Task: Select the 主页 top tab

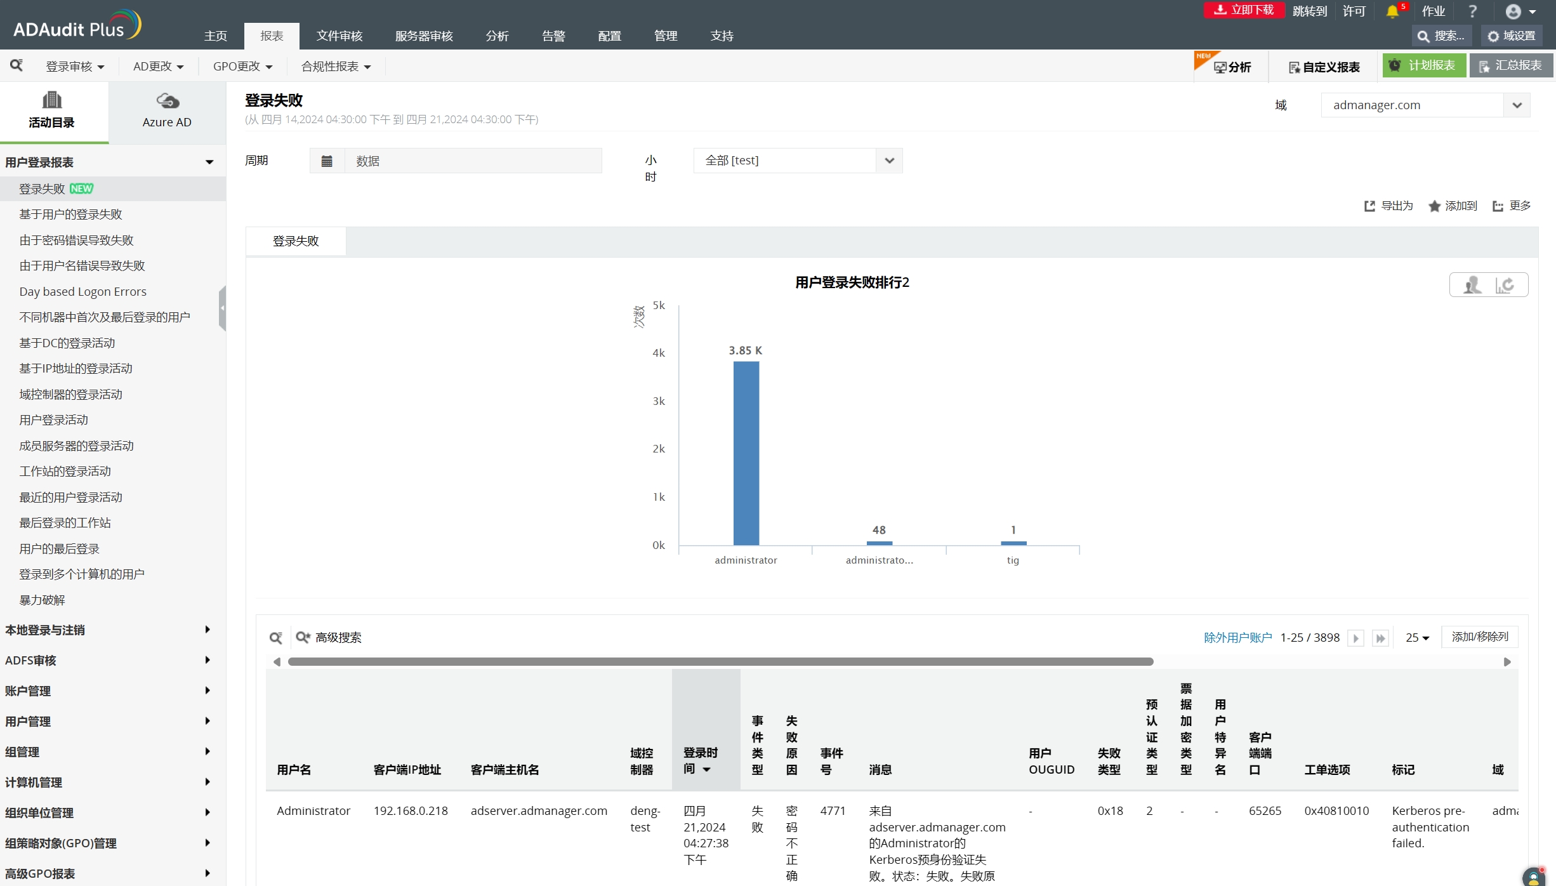Action: coord(216,36)
